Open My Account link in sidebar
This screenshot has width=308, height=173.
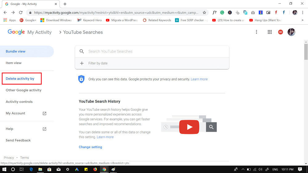15,113
